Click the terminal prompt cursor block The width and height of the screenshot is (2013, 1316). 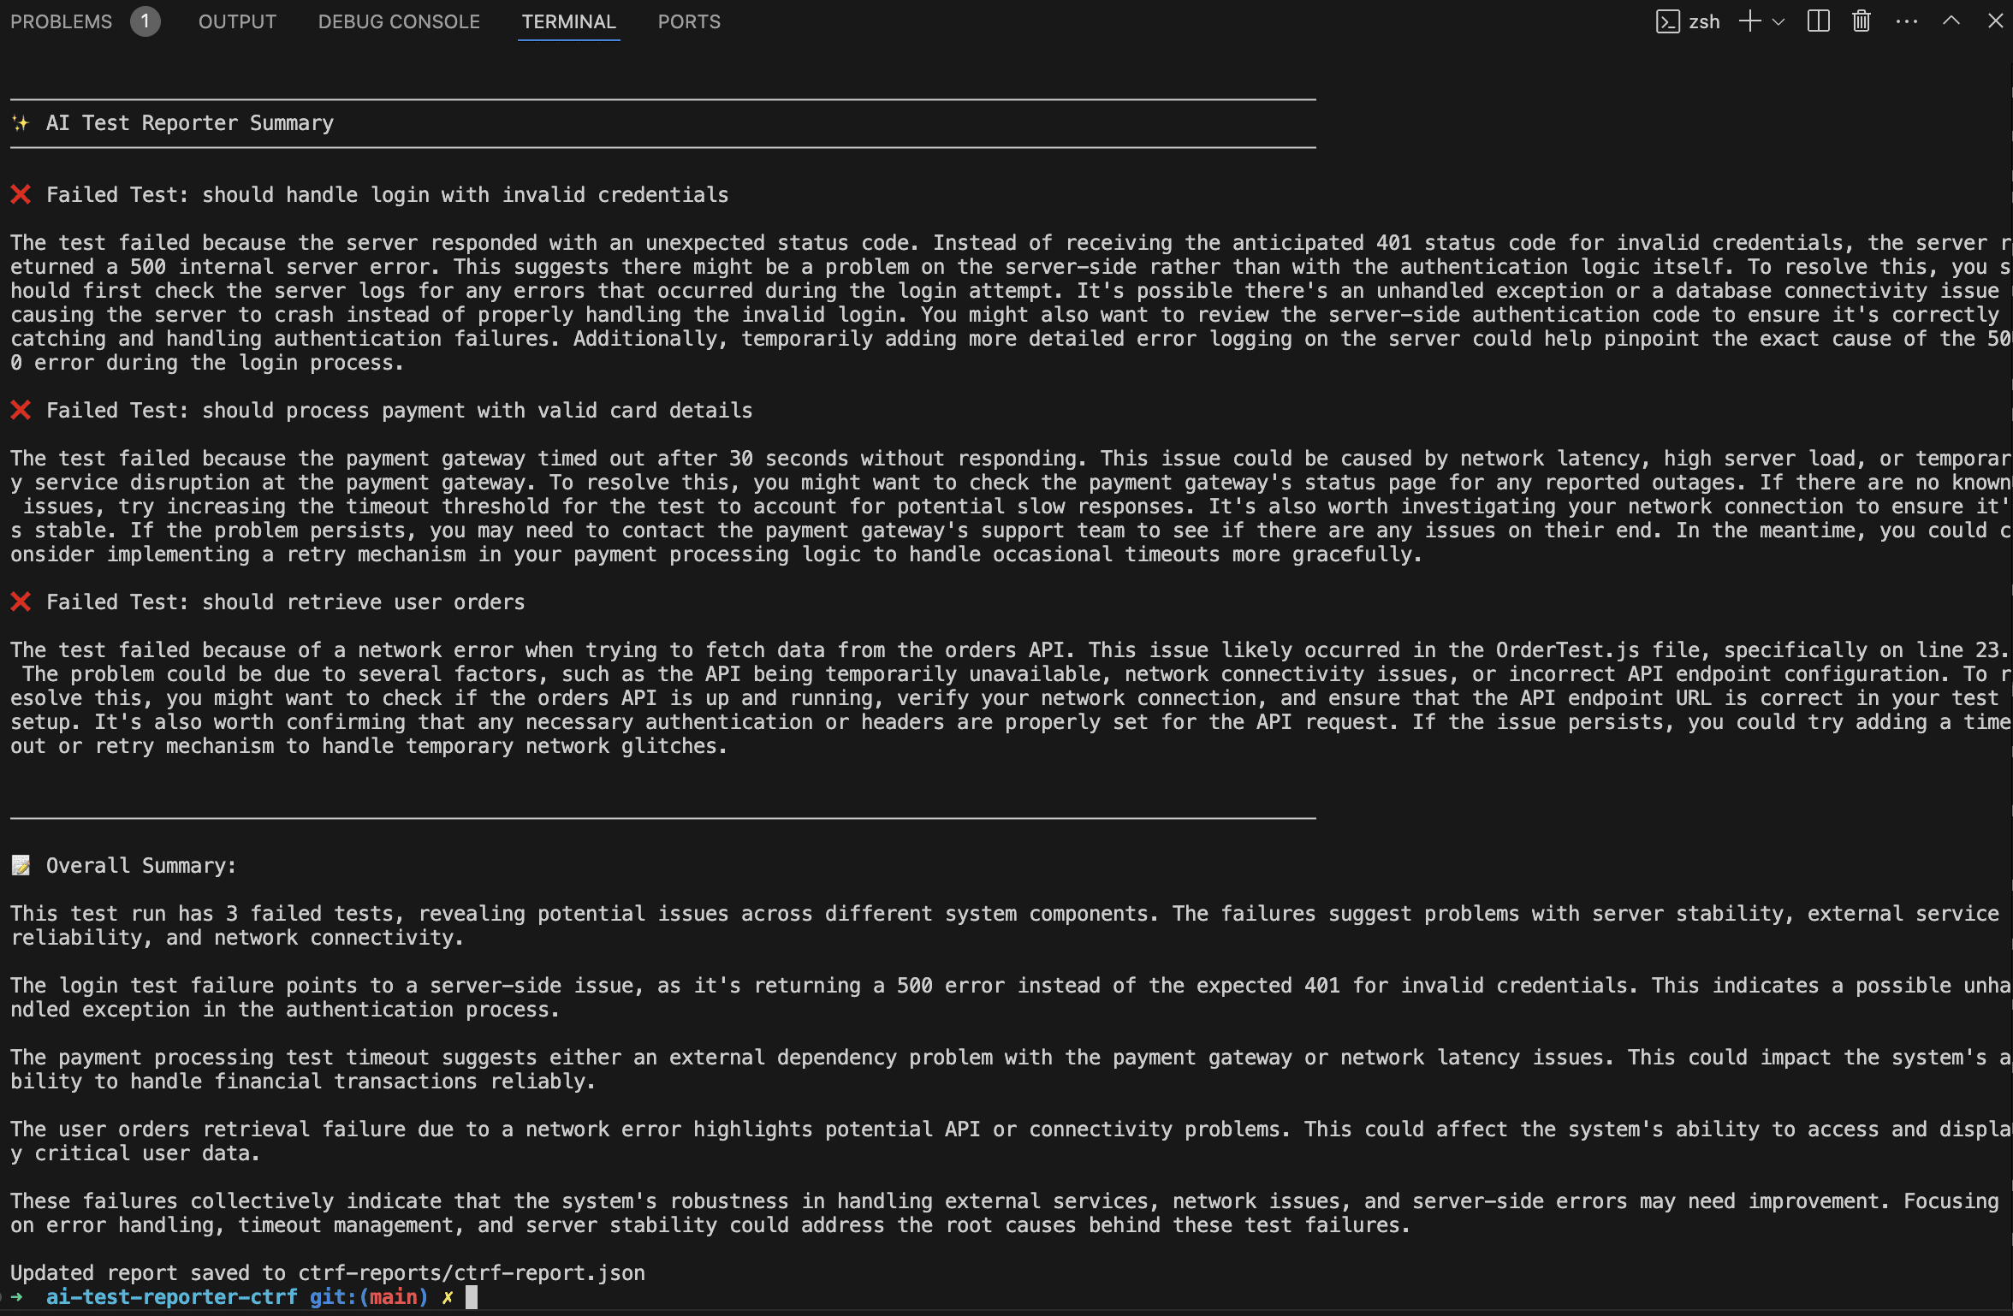471,1296
